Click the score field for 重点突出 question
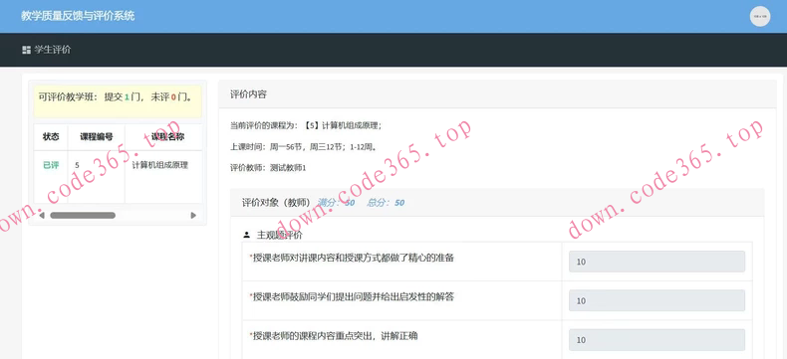 (x=656, y=339)
